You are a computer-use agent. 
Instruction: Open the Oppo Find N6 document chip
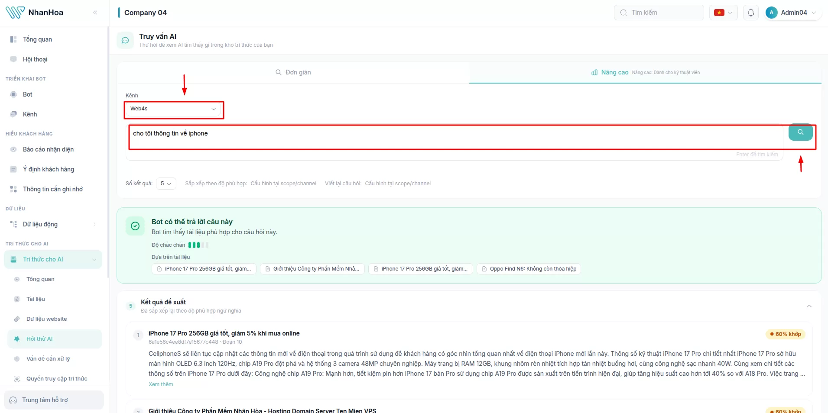pos(529,269)
